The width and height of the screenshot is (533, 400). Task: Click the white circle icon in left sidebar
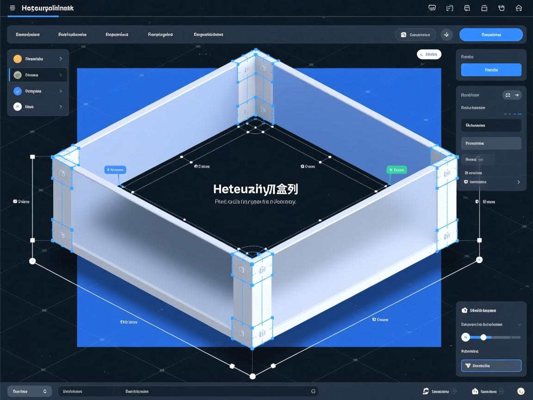[x=18, y=106]
